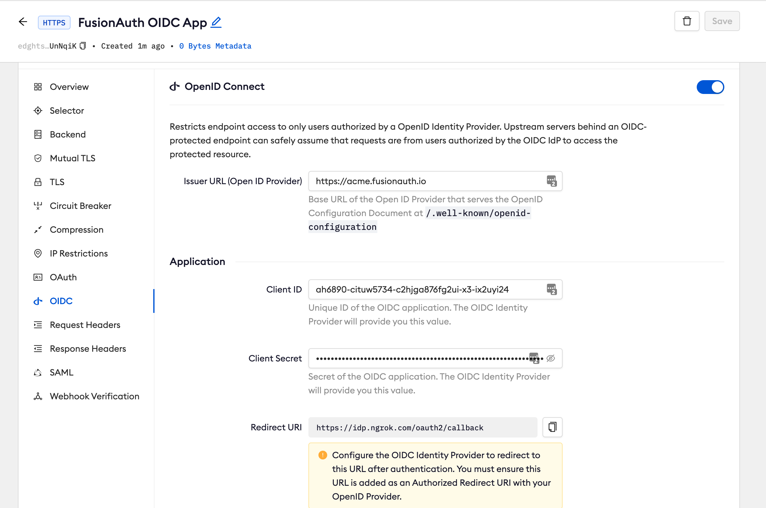Click the Mutual TLS shield icon
Screen dimensions: 766x508
pyautogui.click(x=38, y=158)
